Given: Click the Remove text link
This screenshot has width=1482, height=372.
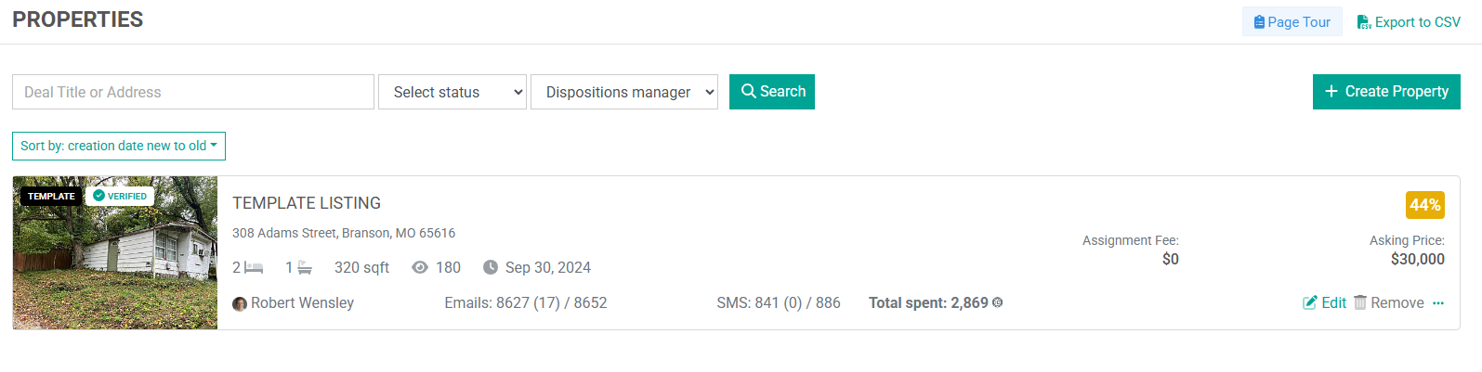Looking at the screenshot, I should pyautogui.click(x=1397, y=302).
